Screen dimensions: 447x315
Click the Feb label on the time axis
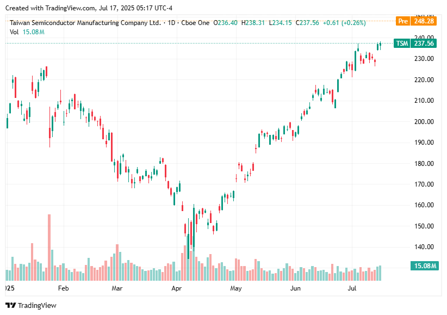[x=63, y=288]
